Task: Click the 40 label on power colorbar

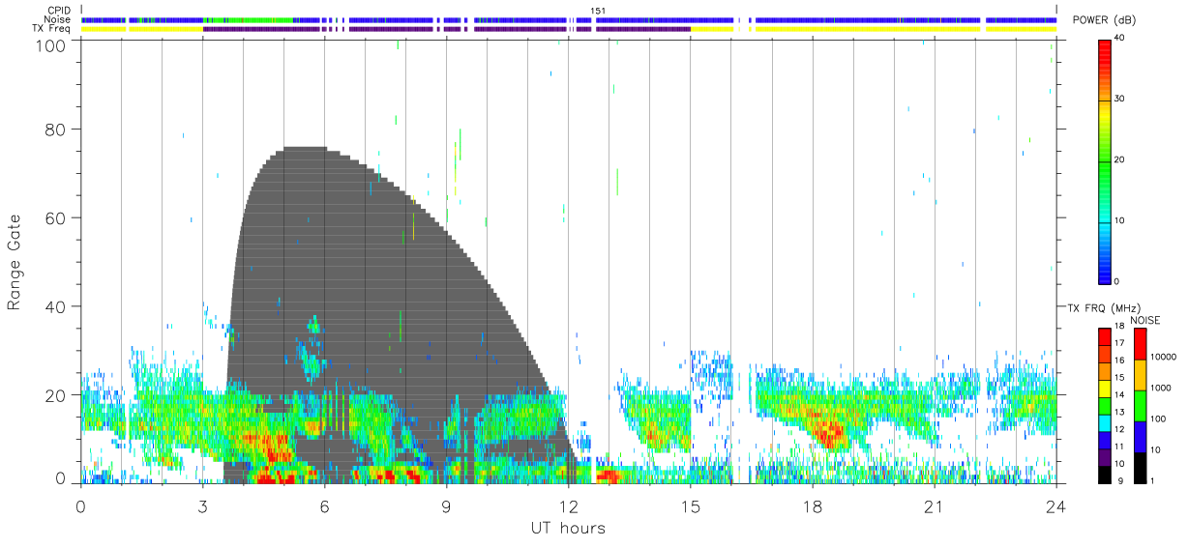Action: (1119, 39)
